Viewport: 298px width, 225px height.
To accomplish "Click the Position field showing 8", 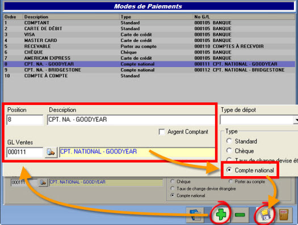I will click(x=25, y=120).
